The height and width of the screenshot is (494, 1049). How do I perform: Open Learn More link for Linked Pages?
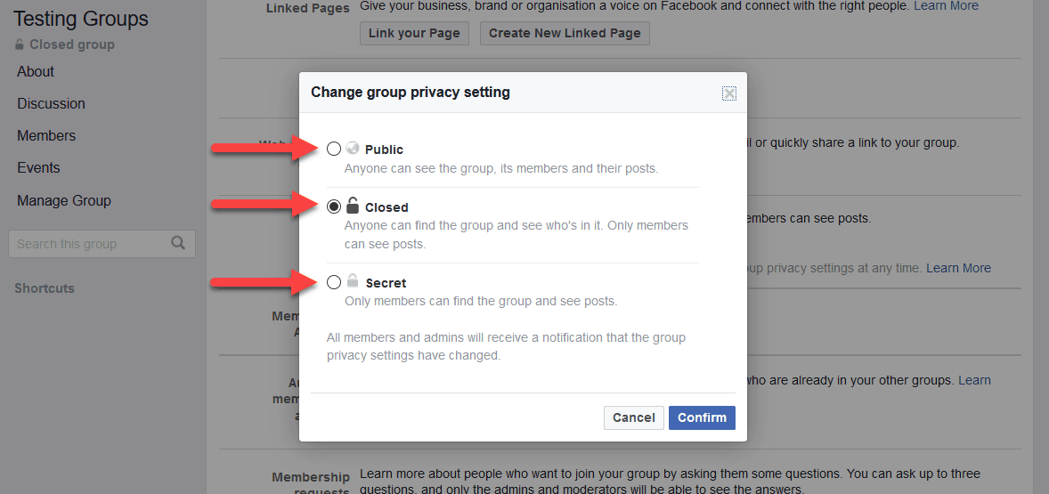947,6
